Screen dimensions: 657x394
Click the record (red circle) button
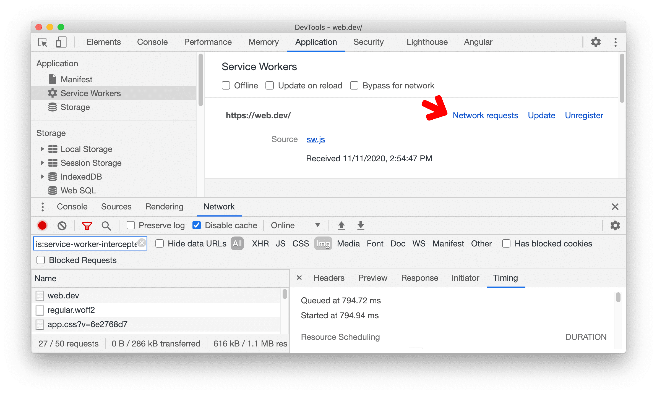click(x=42, y=225)
